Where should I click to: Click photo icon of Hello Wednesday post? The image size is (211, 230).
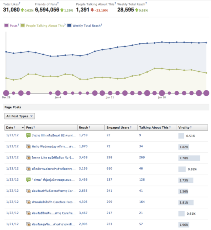(28, 146)
